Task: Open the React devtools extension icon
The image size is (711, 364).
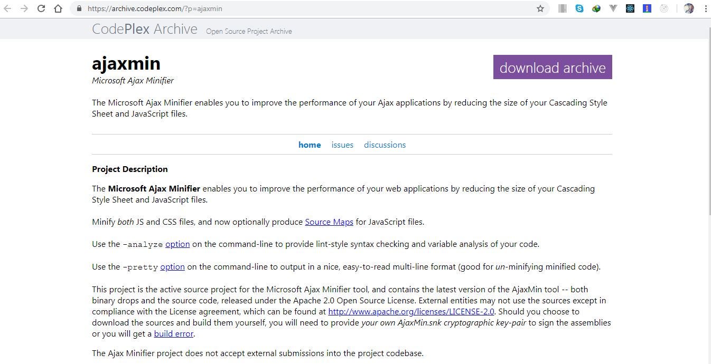Action: pos(630,8)
